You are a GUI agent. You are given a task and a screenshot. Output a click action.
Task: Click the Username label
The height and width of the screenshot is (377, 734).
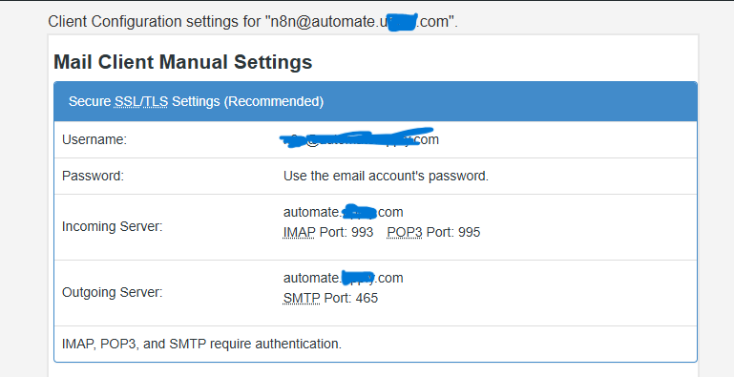pyautogui.click(x=94, y=139)
